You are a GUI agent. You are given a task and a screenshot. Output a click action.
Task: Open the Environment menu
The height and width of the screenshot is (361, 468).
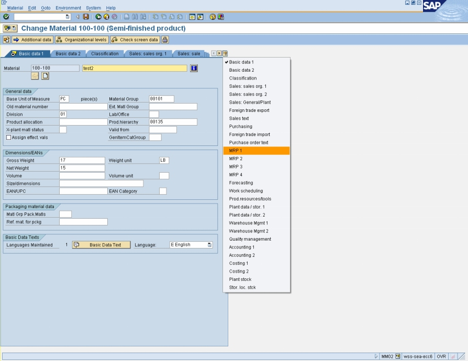[x=68, y=8]
